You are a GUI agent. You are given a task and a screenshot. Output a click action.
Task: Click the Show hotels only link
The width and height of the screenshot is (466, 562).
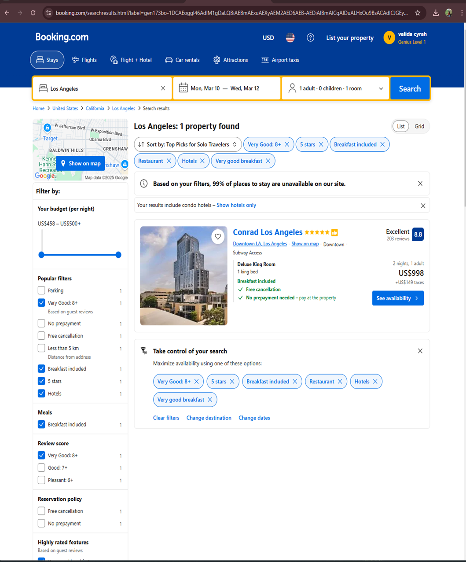[x=236, y=206]
